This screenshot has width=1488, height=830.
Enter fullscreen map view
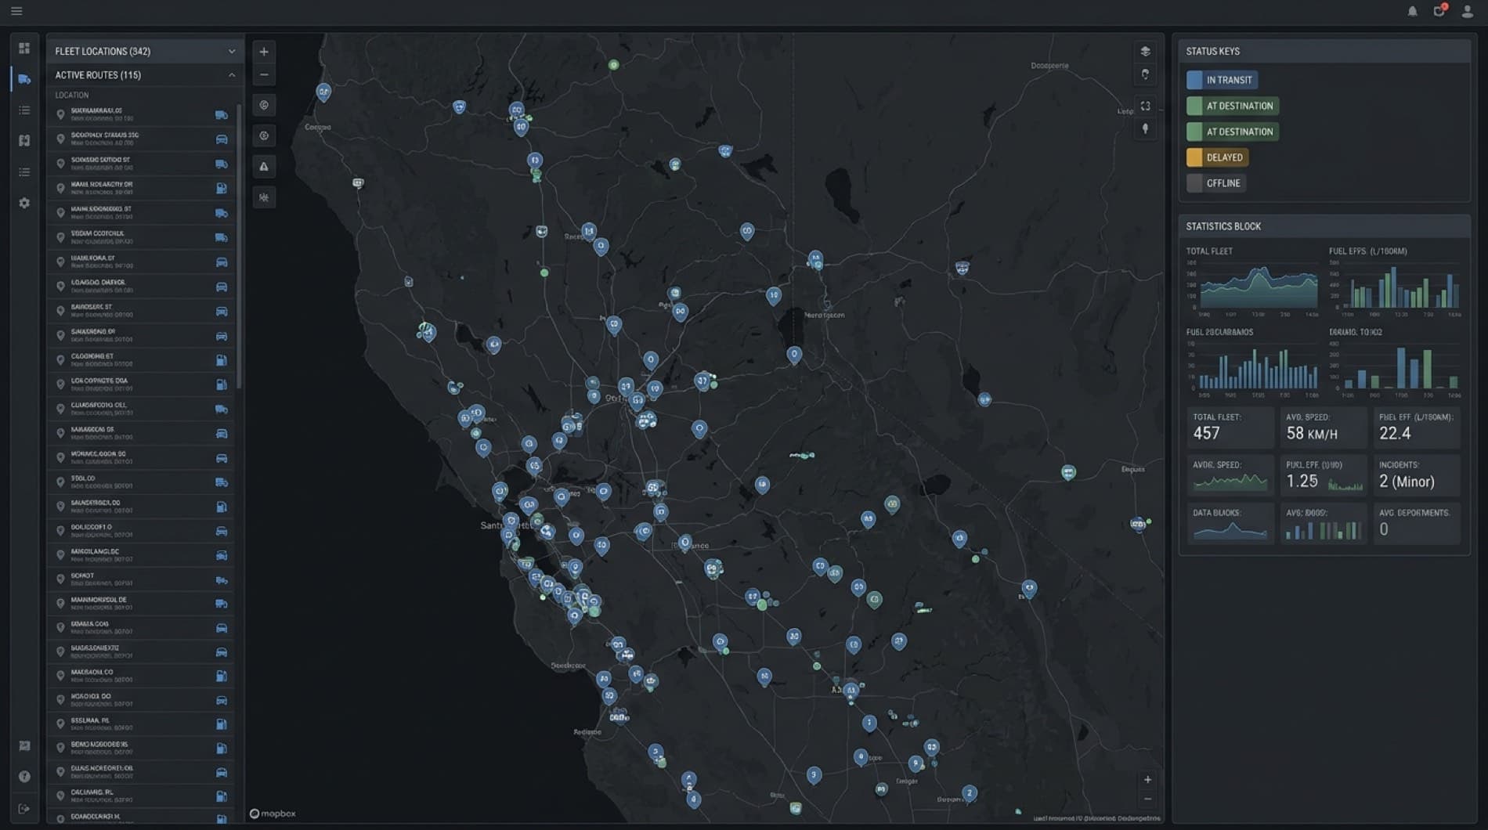tap(1145, 106)
